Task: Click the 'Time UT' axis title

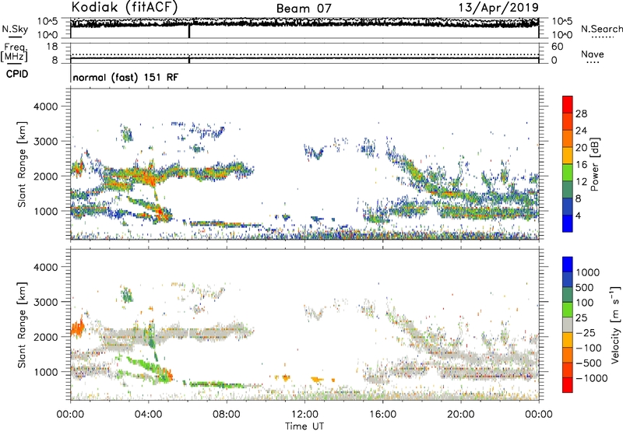Action: pos(304,426)
